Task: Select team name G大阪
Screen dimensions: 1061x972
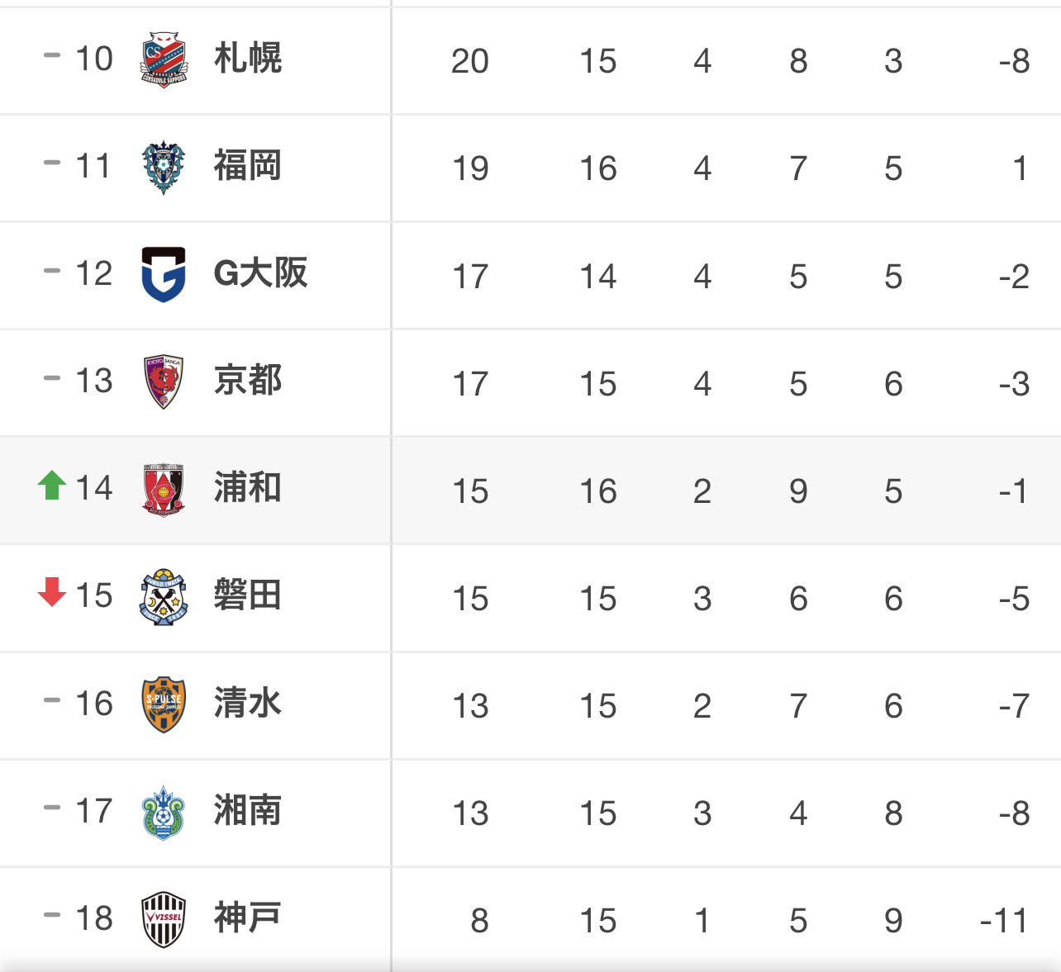Action: pos(260,273)
